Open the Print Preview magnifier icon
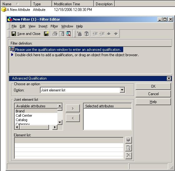 click(68, 34)
